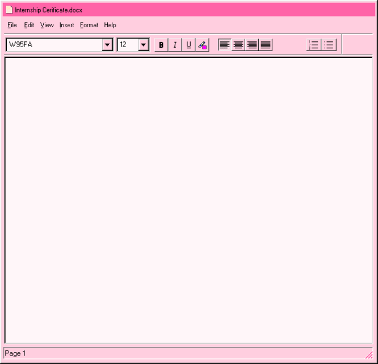The width and height of the screenshot is (378, 364).
Task: Click the Internship Cerificate.docx title text
Action: pyautogui.click(x=49, y=10)
